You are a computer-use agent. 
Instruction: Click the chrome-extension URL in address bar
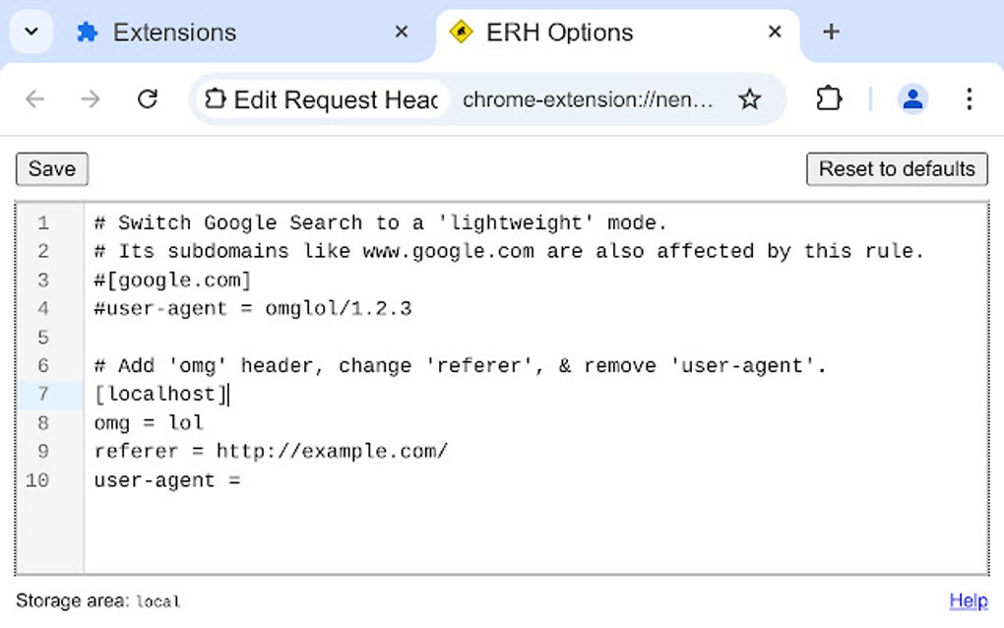(588, 99)
